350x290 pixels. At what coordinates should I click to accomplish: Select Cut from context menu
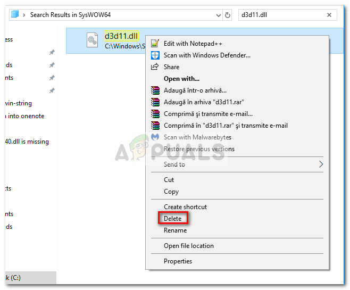click(169, 180)
